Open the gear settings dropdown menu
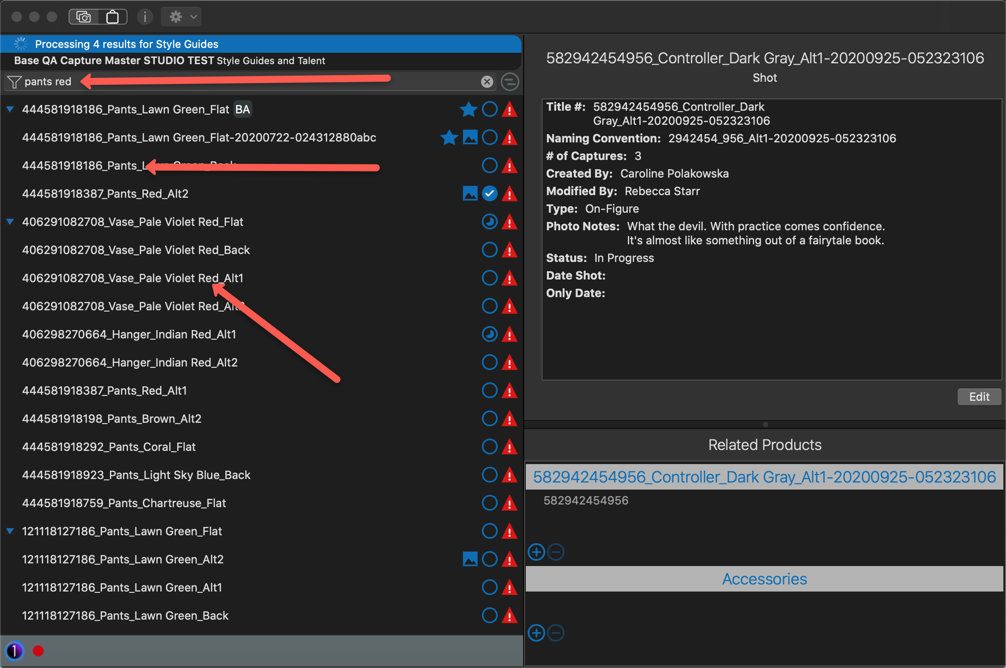 (x=181, y=17)
